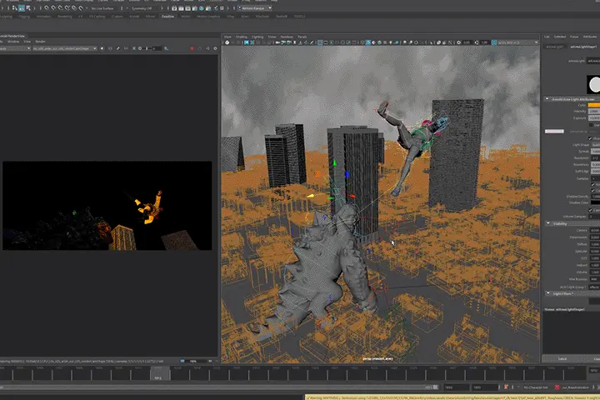Expand the Light Filters section

click(x=548, y=293)
